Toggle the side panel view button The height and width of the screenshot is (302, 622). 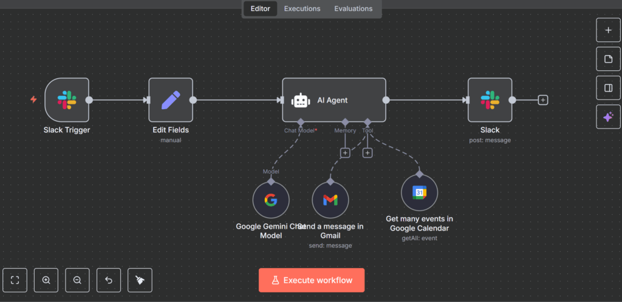[608, 88]
